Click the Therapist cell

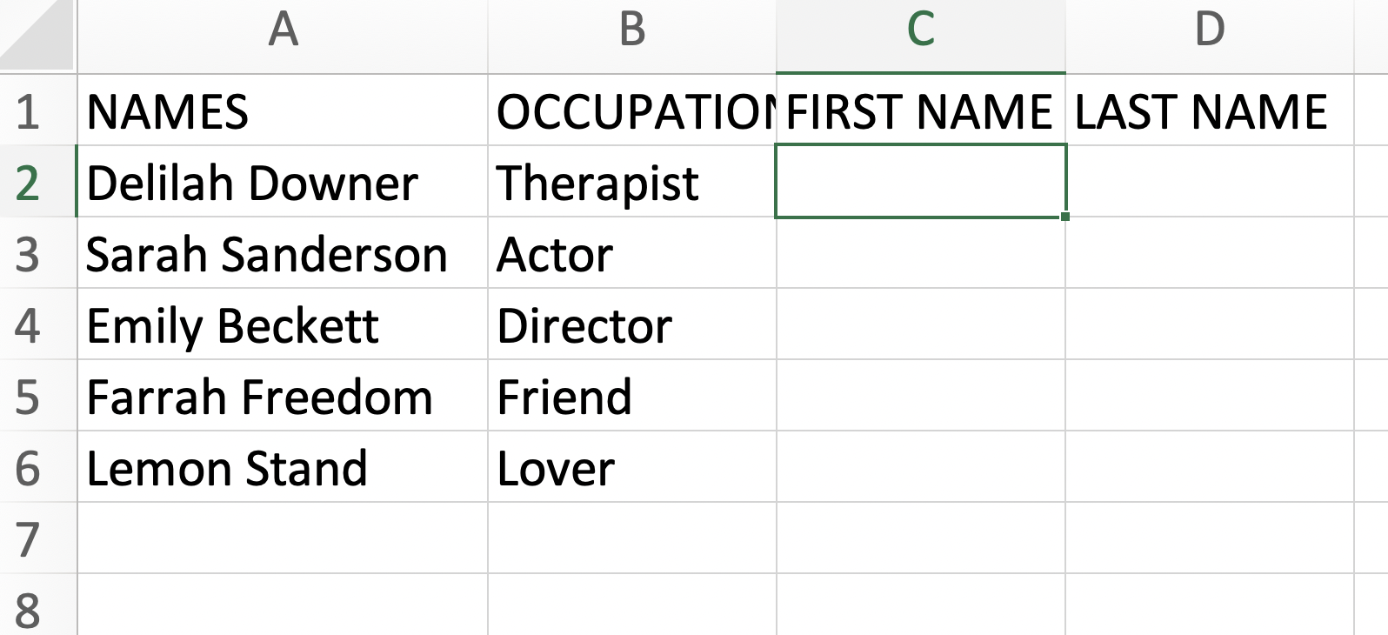click(x=632, y=182)
